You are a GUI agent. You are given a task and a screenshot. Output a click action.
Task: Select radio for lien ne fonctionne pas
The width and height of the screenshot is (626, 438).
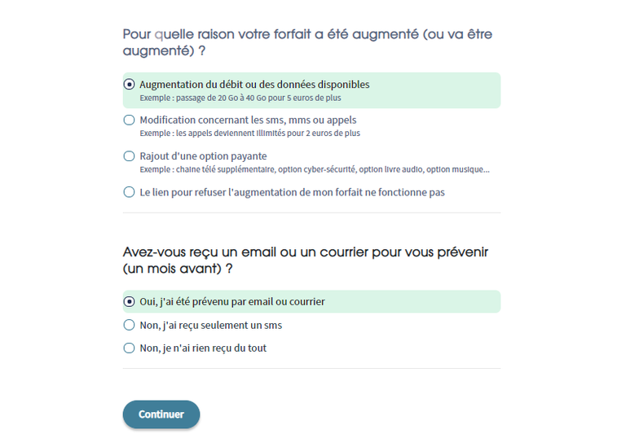[x=129, y=193]
